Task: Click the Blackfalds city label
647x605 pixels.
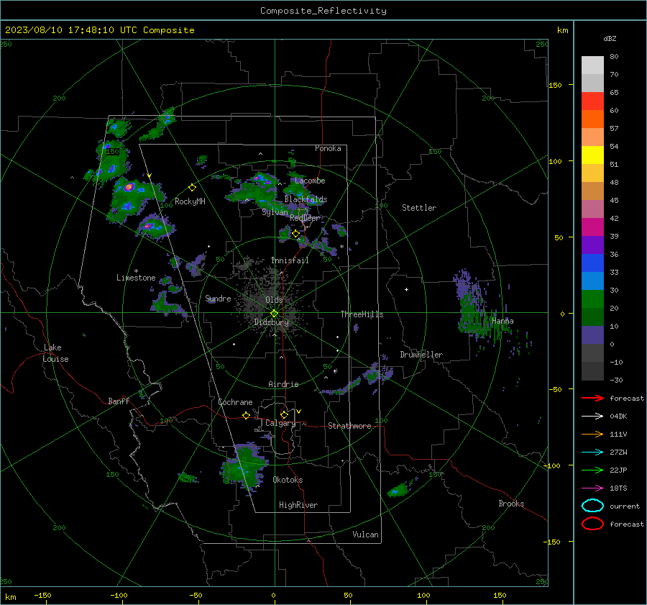Action: click(x=306, y=199)
